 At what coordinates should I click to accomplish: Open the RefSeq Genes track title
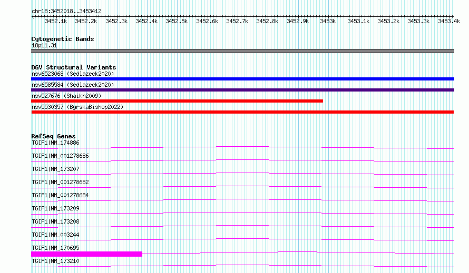53,136
